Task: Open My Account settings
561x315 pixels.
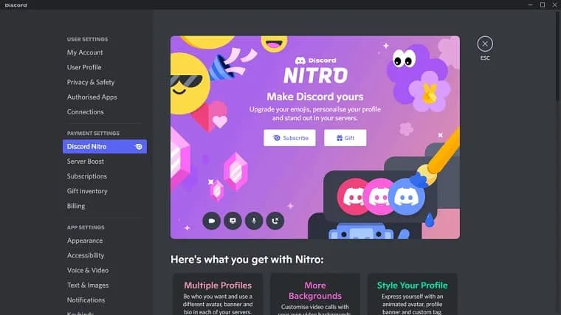Action: (85, 52)
